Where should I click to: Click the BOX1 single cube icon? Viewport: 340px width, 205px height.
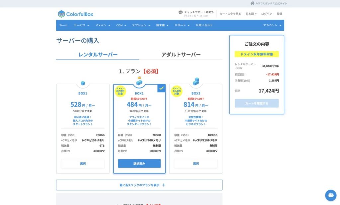pyautogui.click(x=83, y=83)
